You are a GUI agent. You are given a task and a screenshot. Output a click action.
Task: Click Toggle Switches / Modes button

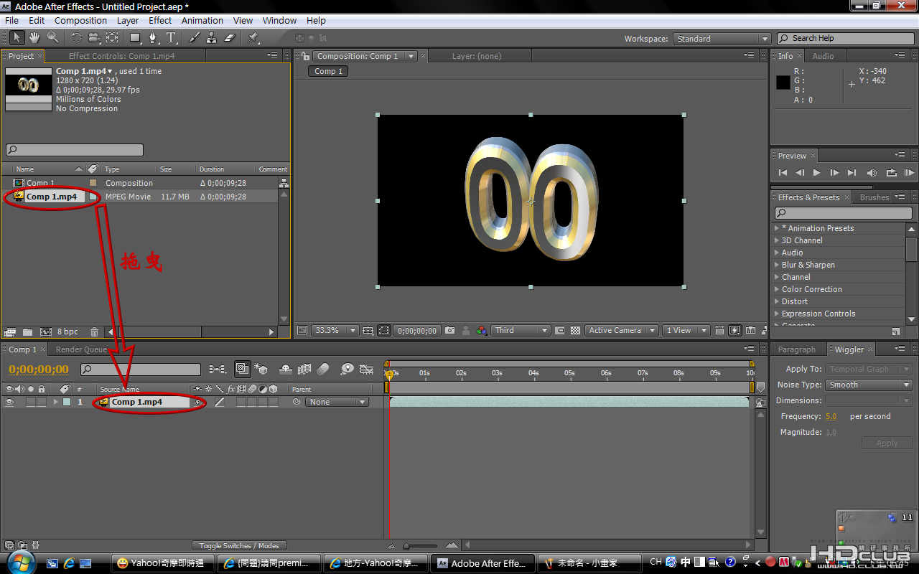coord(239,546)
